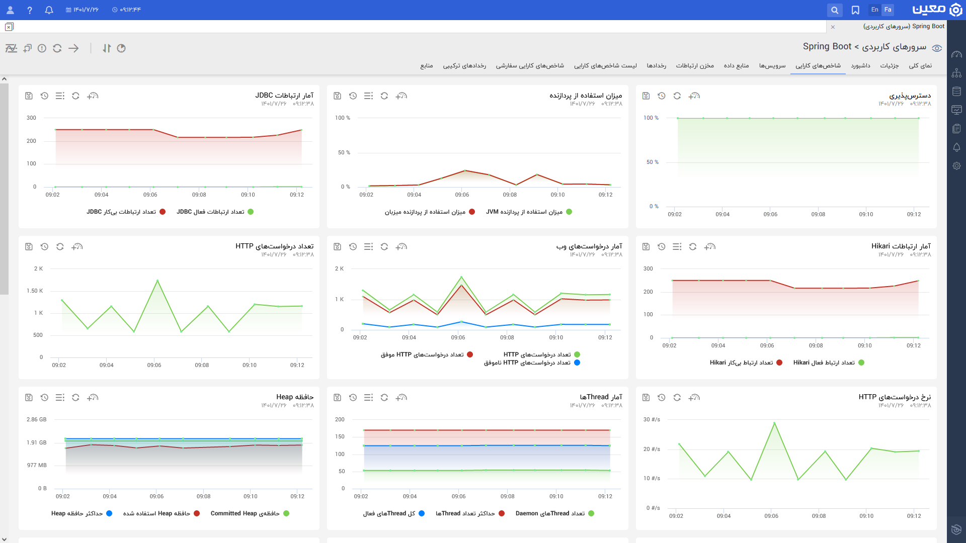Open the مخزن ارتباطات tab
966x543 pixels.
pos(695,66)
